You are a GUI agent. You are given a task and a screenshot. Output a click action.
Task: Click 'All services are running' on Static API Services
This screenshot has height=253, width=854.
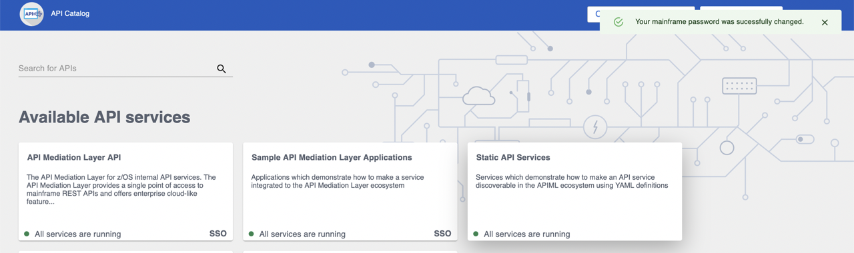(527, 234)
